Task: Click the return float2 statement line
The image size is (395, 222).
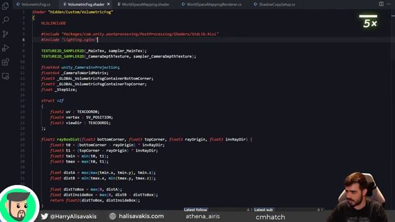Action: [x=94, y=200]
